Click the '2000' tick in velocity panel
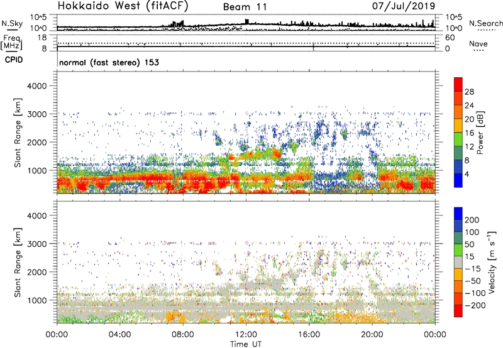Screen dimensions: 503x348 (36, 272)
